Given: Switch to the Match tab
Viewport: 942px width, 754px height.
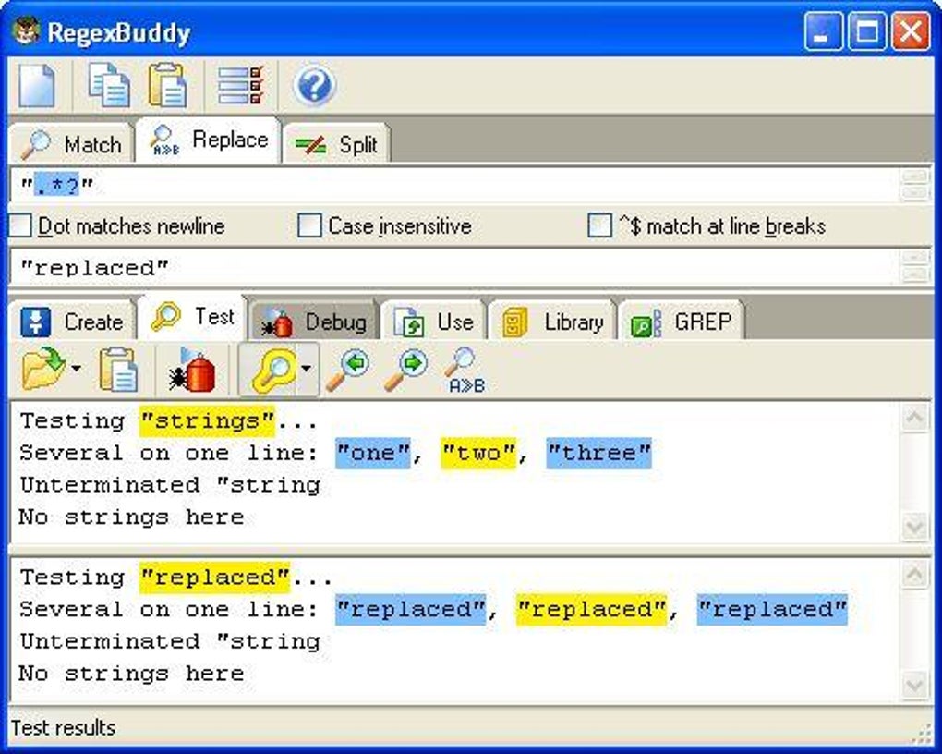Looking at the screenshot, I should pos(71,144).
